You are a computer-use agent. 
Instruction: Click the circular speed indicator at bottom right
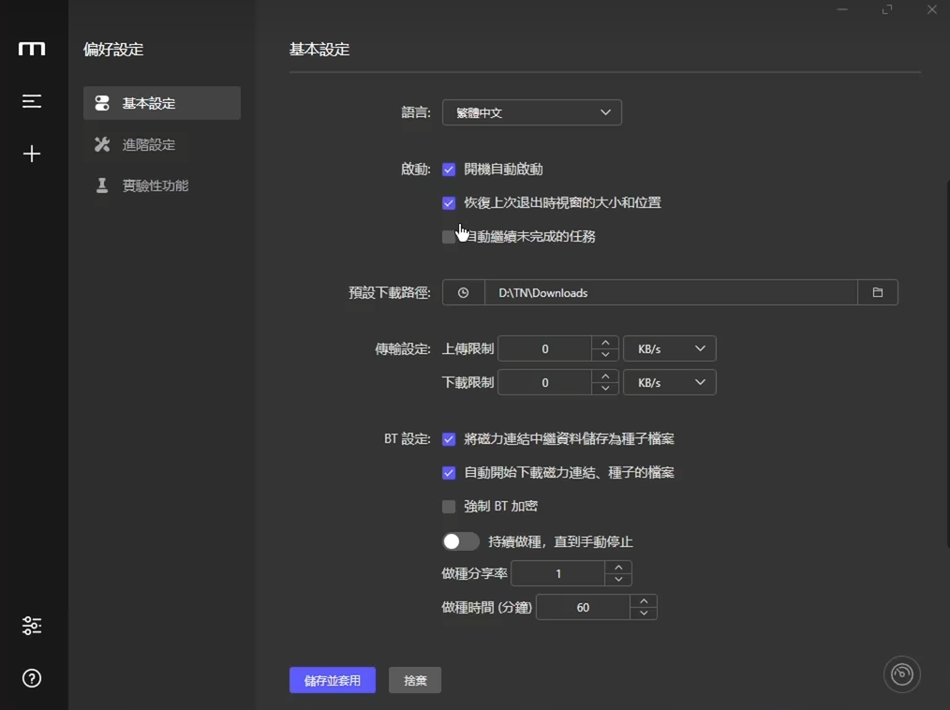(x=901, y=674)
